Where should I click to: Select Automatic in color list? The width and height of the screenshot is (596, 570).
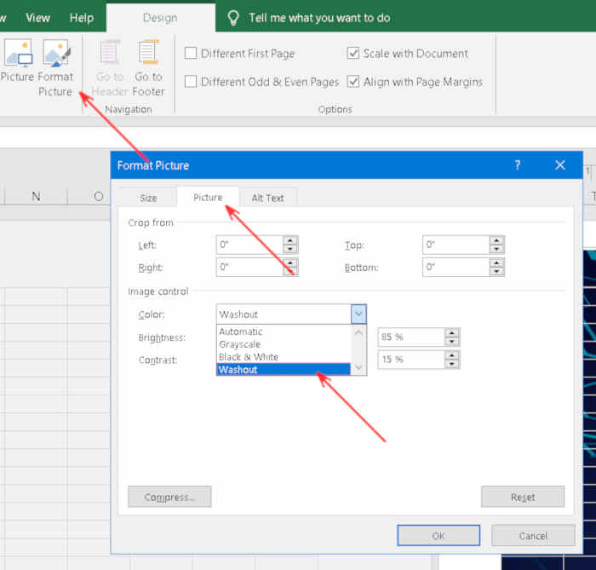pyautogui.click(x=284, y=331)
